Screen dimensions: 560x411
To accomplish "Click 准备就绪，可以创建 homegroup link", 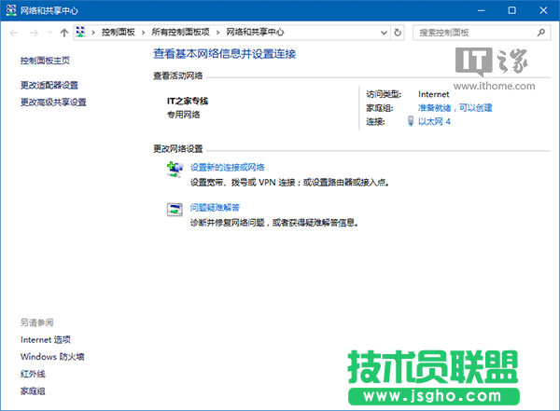I will [455, 108].
